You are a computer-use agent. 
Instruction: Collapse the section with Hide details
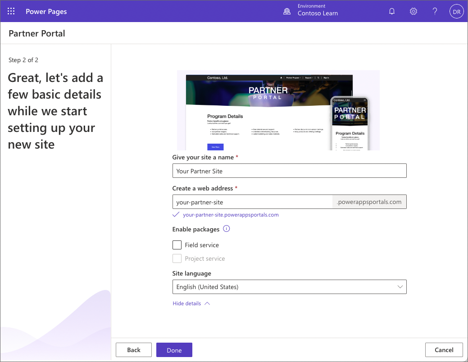(x=191, y=303)
